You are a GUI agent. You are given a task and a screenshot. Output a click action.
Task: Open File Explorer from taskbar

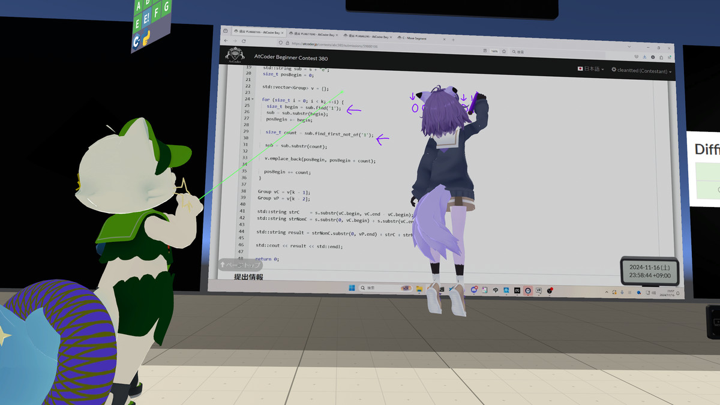[419, 289]
